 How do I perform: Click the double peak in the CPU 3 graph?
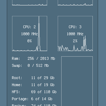[85, 43]
